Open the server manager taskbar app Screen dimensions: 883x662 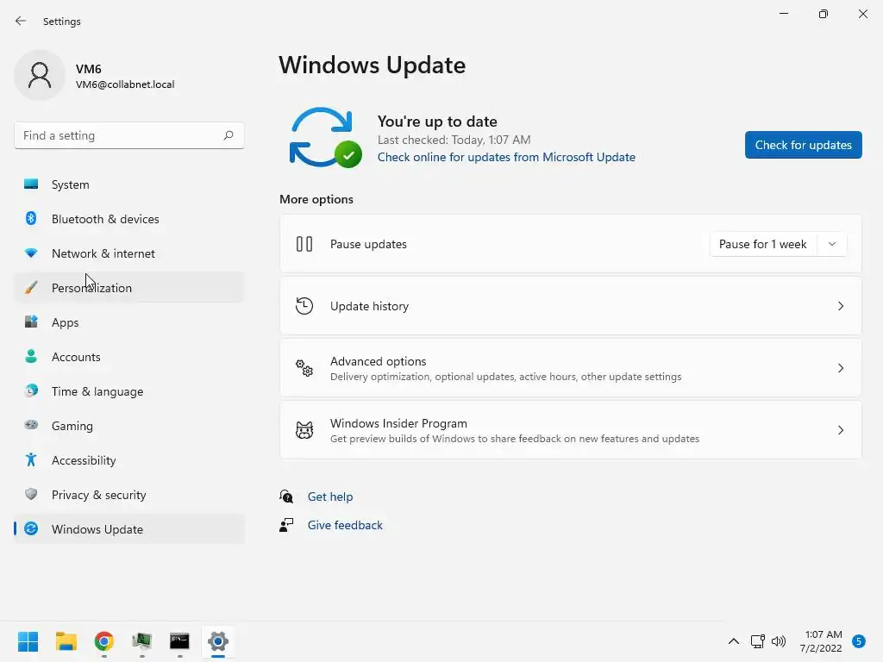(x=142, y=641)
